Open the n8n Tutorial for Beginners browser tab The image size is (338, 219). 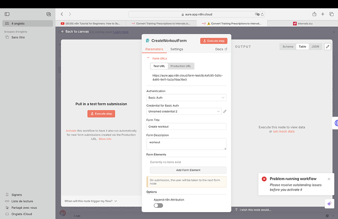click(x=91, y=23)
